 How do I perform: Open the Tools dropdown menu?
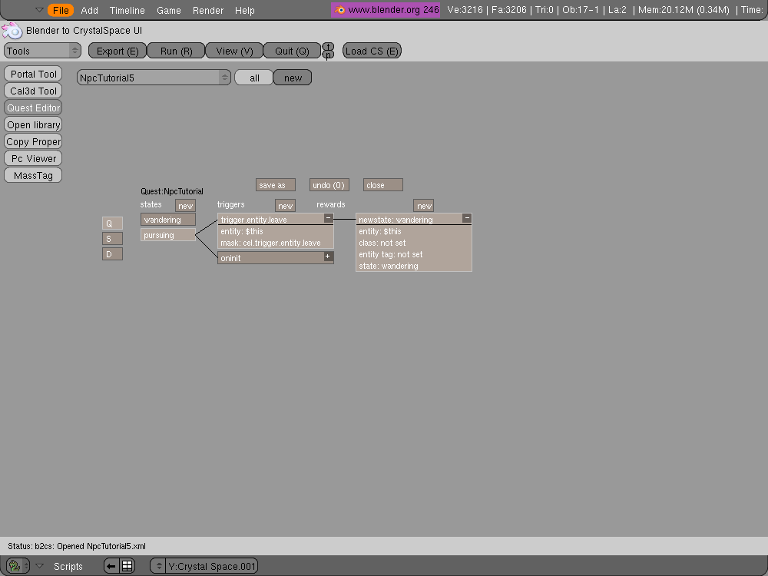pos(42,51)
